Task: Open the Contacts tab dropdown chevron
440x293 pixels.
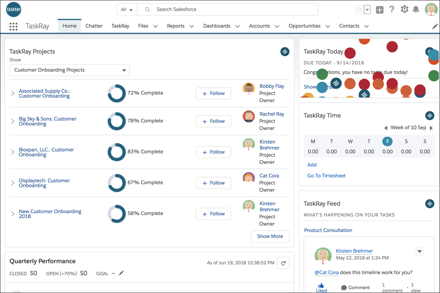Action: (x=366, y=26)
